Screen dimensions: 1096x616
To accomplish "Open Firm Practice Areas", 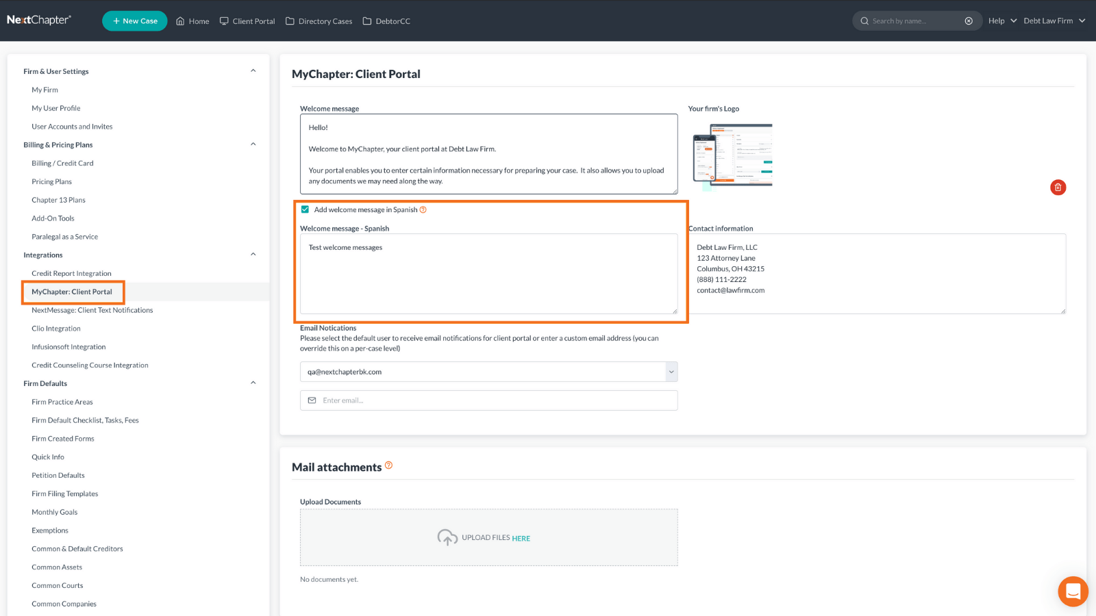I will tap(62, 402).
